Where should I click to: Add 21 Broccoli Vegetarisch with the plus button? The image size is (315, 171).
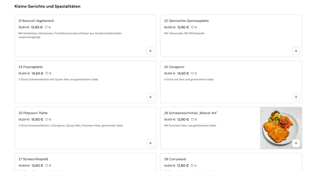150,51
